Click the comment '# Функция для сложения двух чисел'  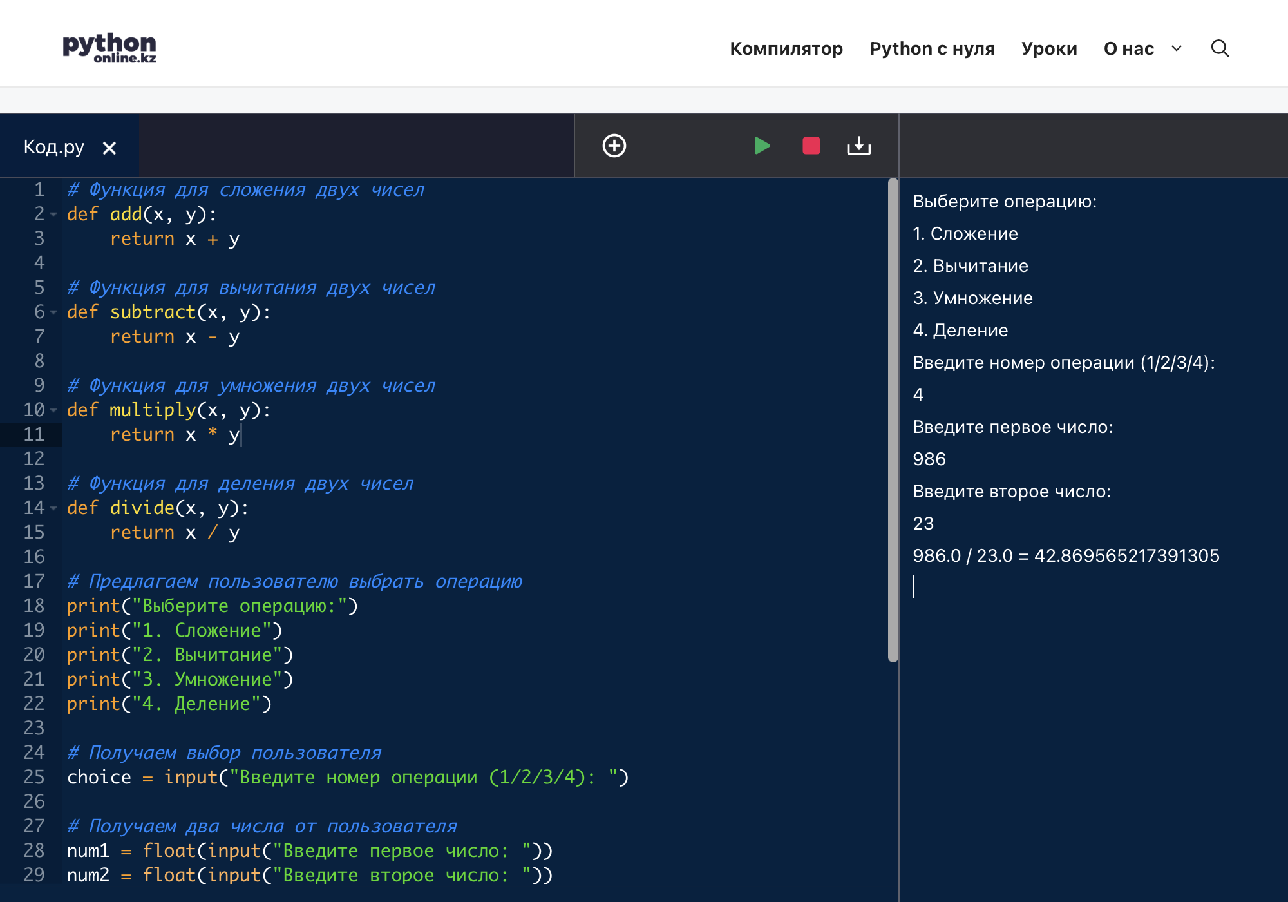pyautogui.click(x=246, y=189)
